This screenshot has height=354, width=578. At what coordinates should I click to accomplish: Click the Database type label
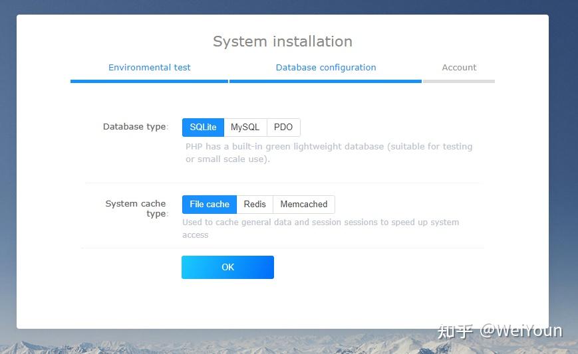(136, 127)
